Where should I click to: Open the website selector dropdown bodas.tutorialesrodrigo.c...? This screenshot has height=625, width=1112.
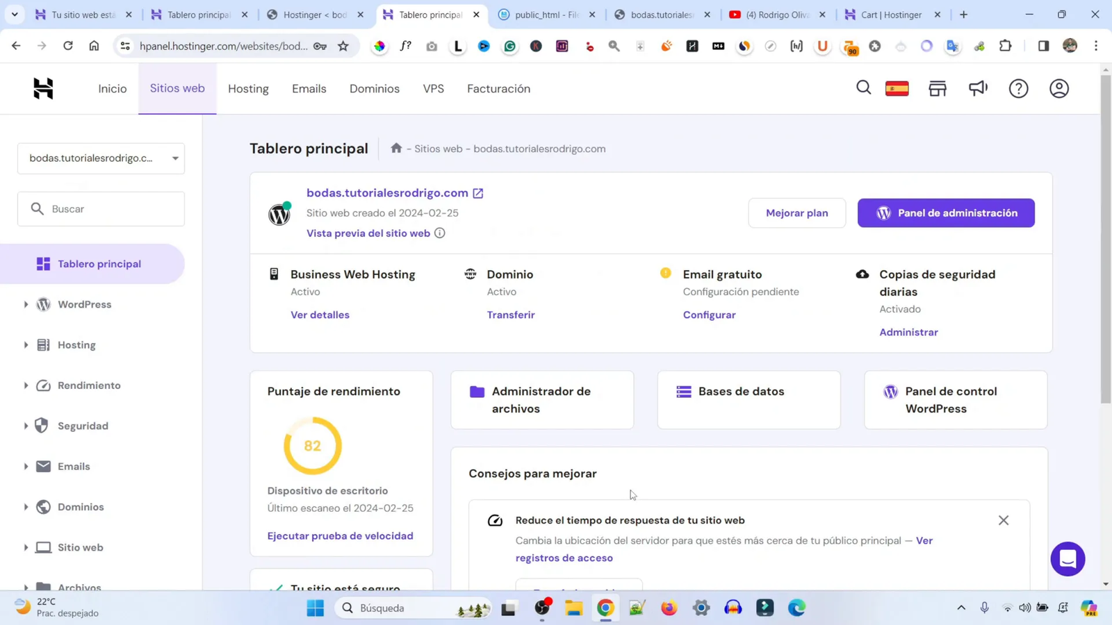click(x=101, y=158)
